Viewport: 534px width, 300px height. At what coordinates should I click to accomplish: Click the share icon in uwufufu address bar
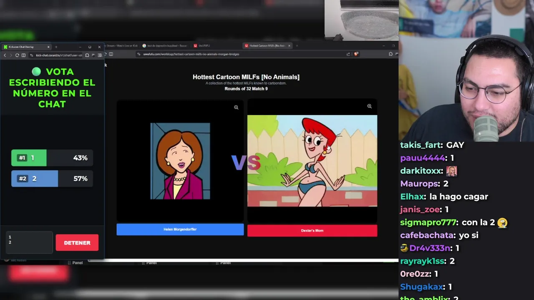348,54
